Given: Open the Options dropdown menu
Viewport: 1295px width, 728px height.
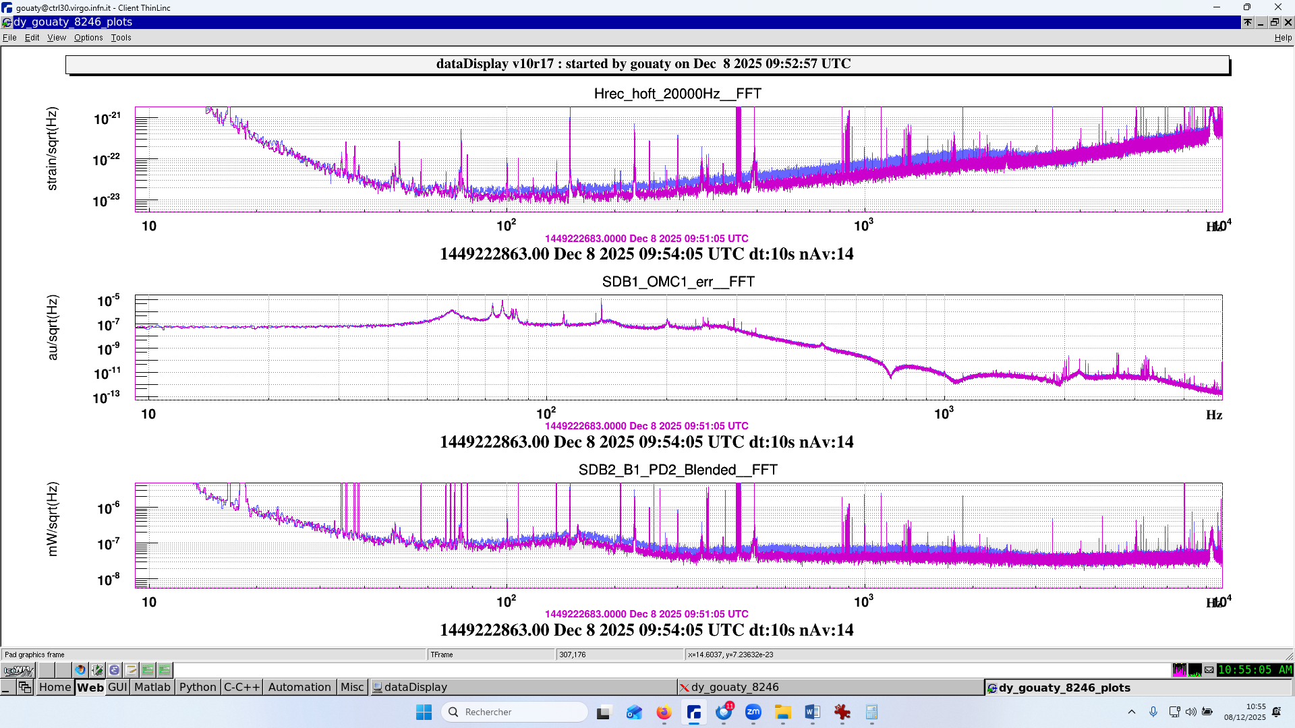Looking at the screenshot, I should (x=88, y=38).
